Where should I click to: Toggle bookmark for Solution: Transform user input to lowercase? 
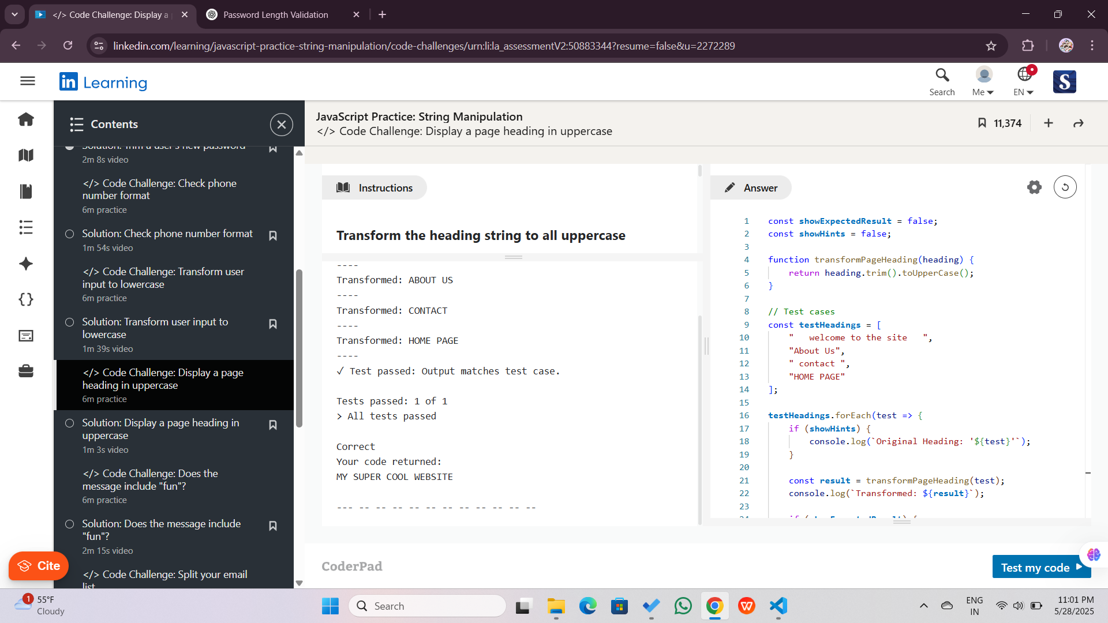[273, 324]
